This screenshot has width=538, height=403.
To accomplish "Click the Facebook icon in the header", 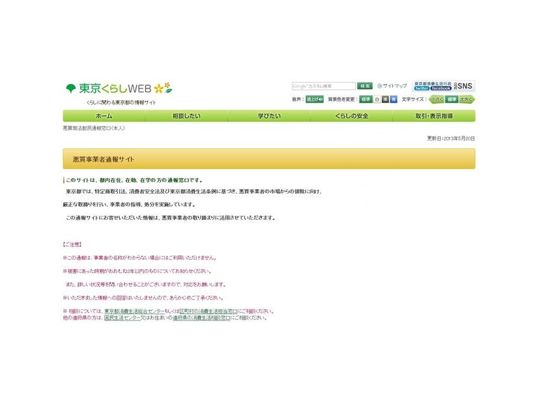I will click(x=440, y=89).
